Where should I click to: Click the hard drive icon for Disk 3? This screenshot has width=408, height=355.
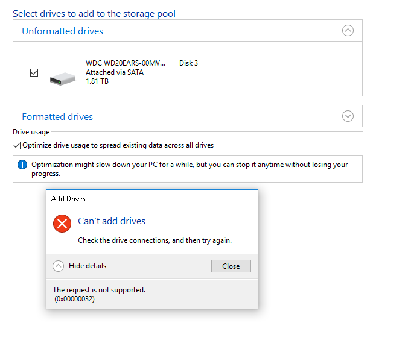(x=62, y=78)
